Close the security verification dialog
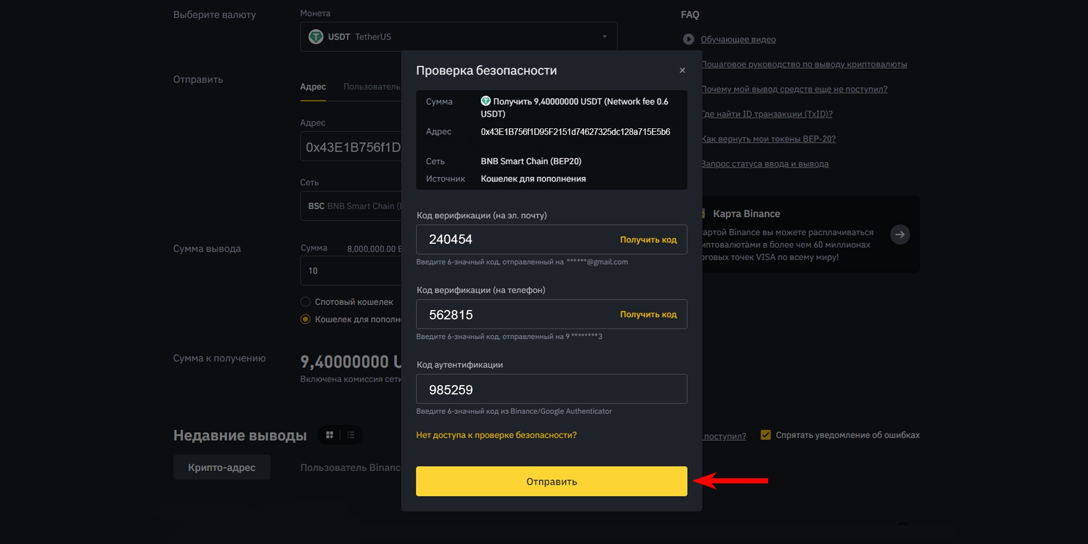 pyautogui.click(x=682, y=70)
